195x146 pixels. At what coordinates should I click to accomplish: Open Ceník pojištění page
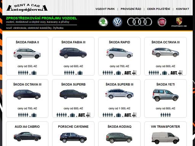[x=158, y=9]
